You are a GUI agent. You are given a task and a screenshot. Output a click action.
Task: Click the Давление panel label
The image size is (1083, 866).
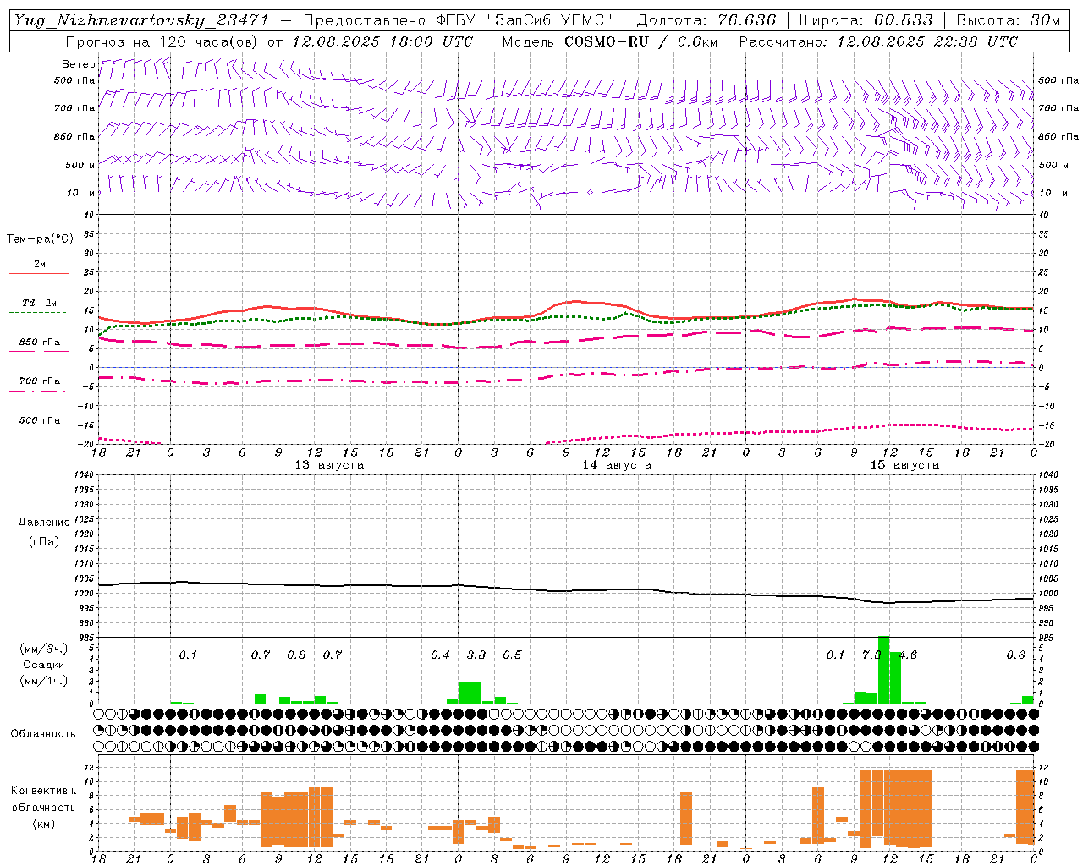44,523
